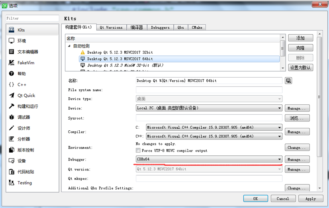329x208 pixels.
Task: Open the 构建和运行 settings category
Action: click(32, 106)
